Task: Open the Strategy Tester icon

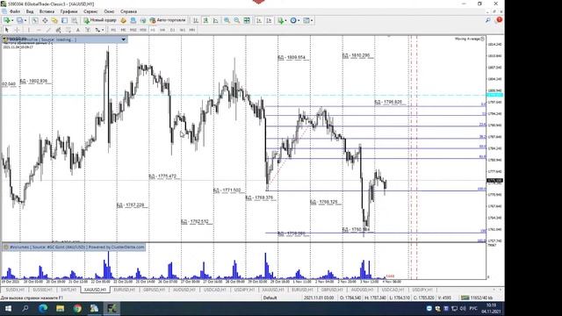Action: (74, 20)
